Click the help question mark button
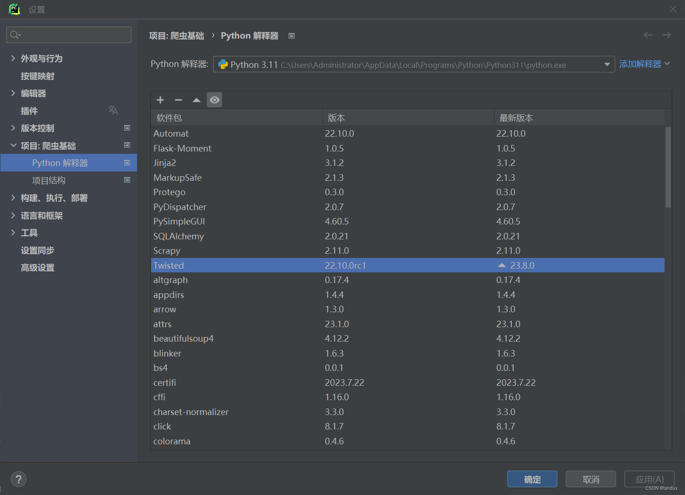Image resolution: width=685 pixels, height=495 pixels. pos(19,479)
